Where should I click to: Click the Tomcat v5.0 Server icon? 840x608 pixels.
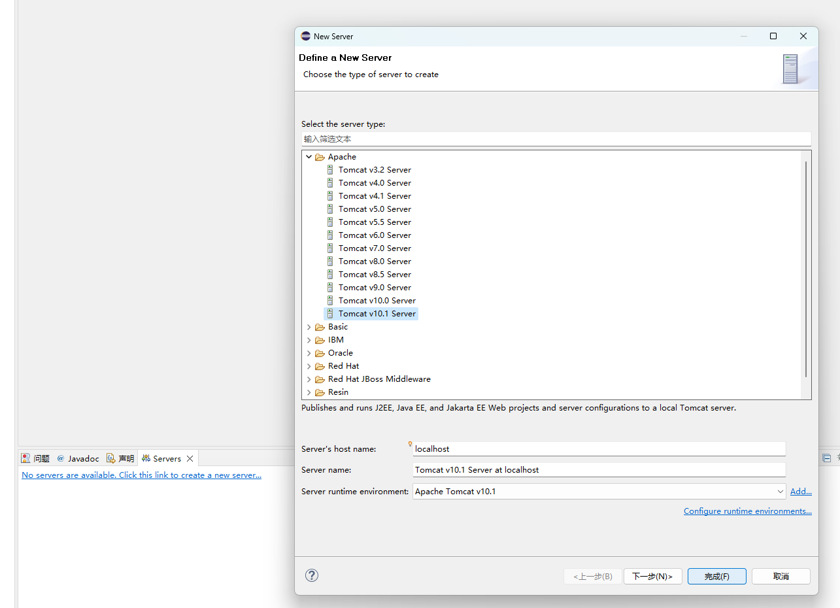[330, 209]
